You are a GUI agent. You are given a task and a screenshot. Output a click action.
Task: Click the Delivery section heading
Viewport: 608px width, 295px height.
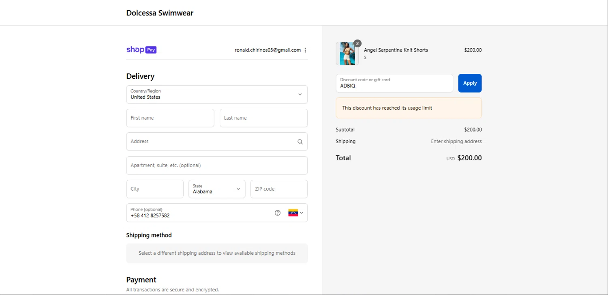pyautogui.click(x=140, y=76)
